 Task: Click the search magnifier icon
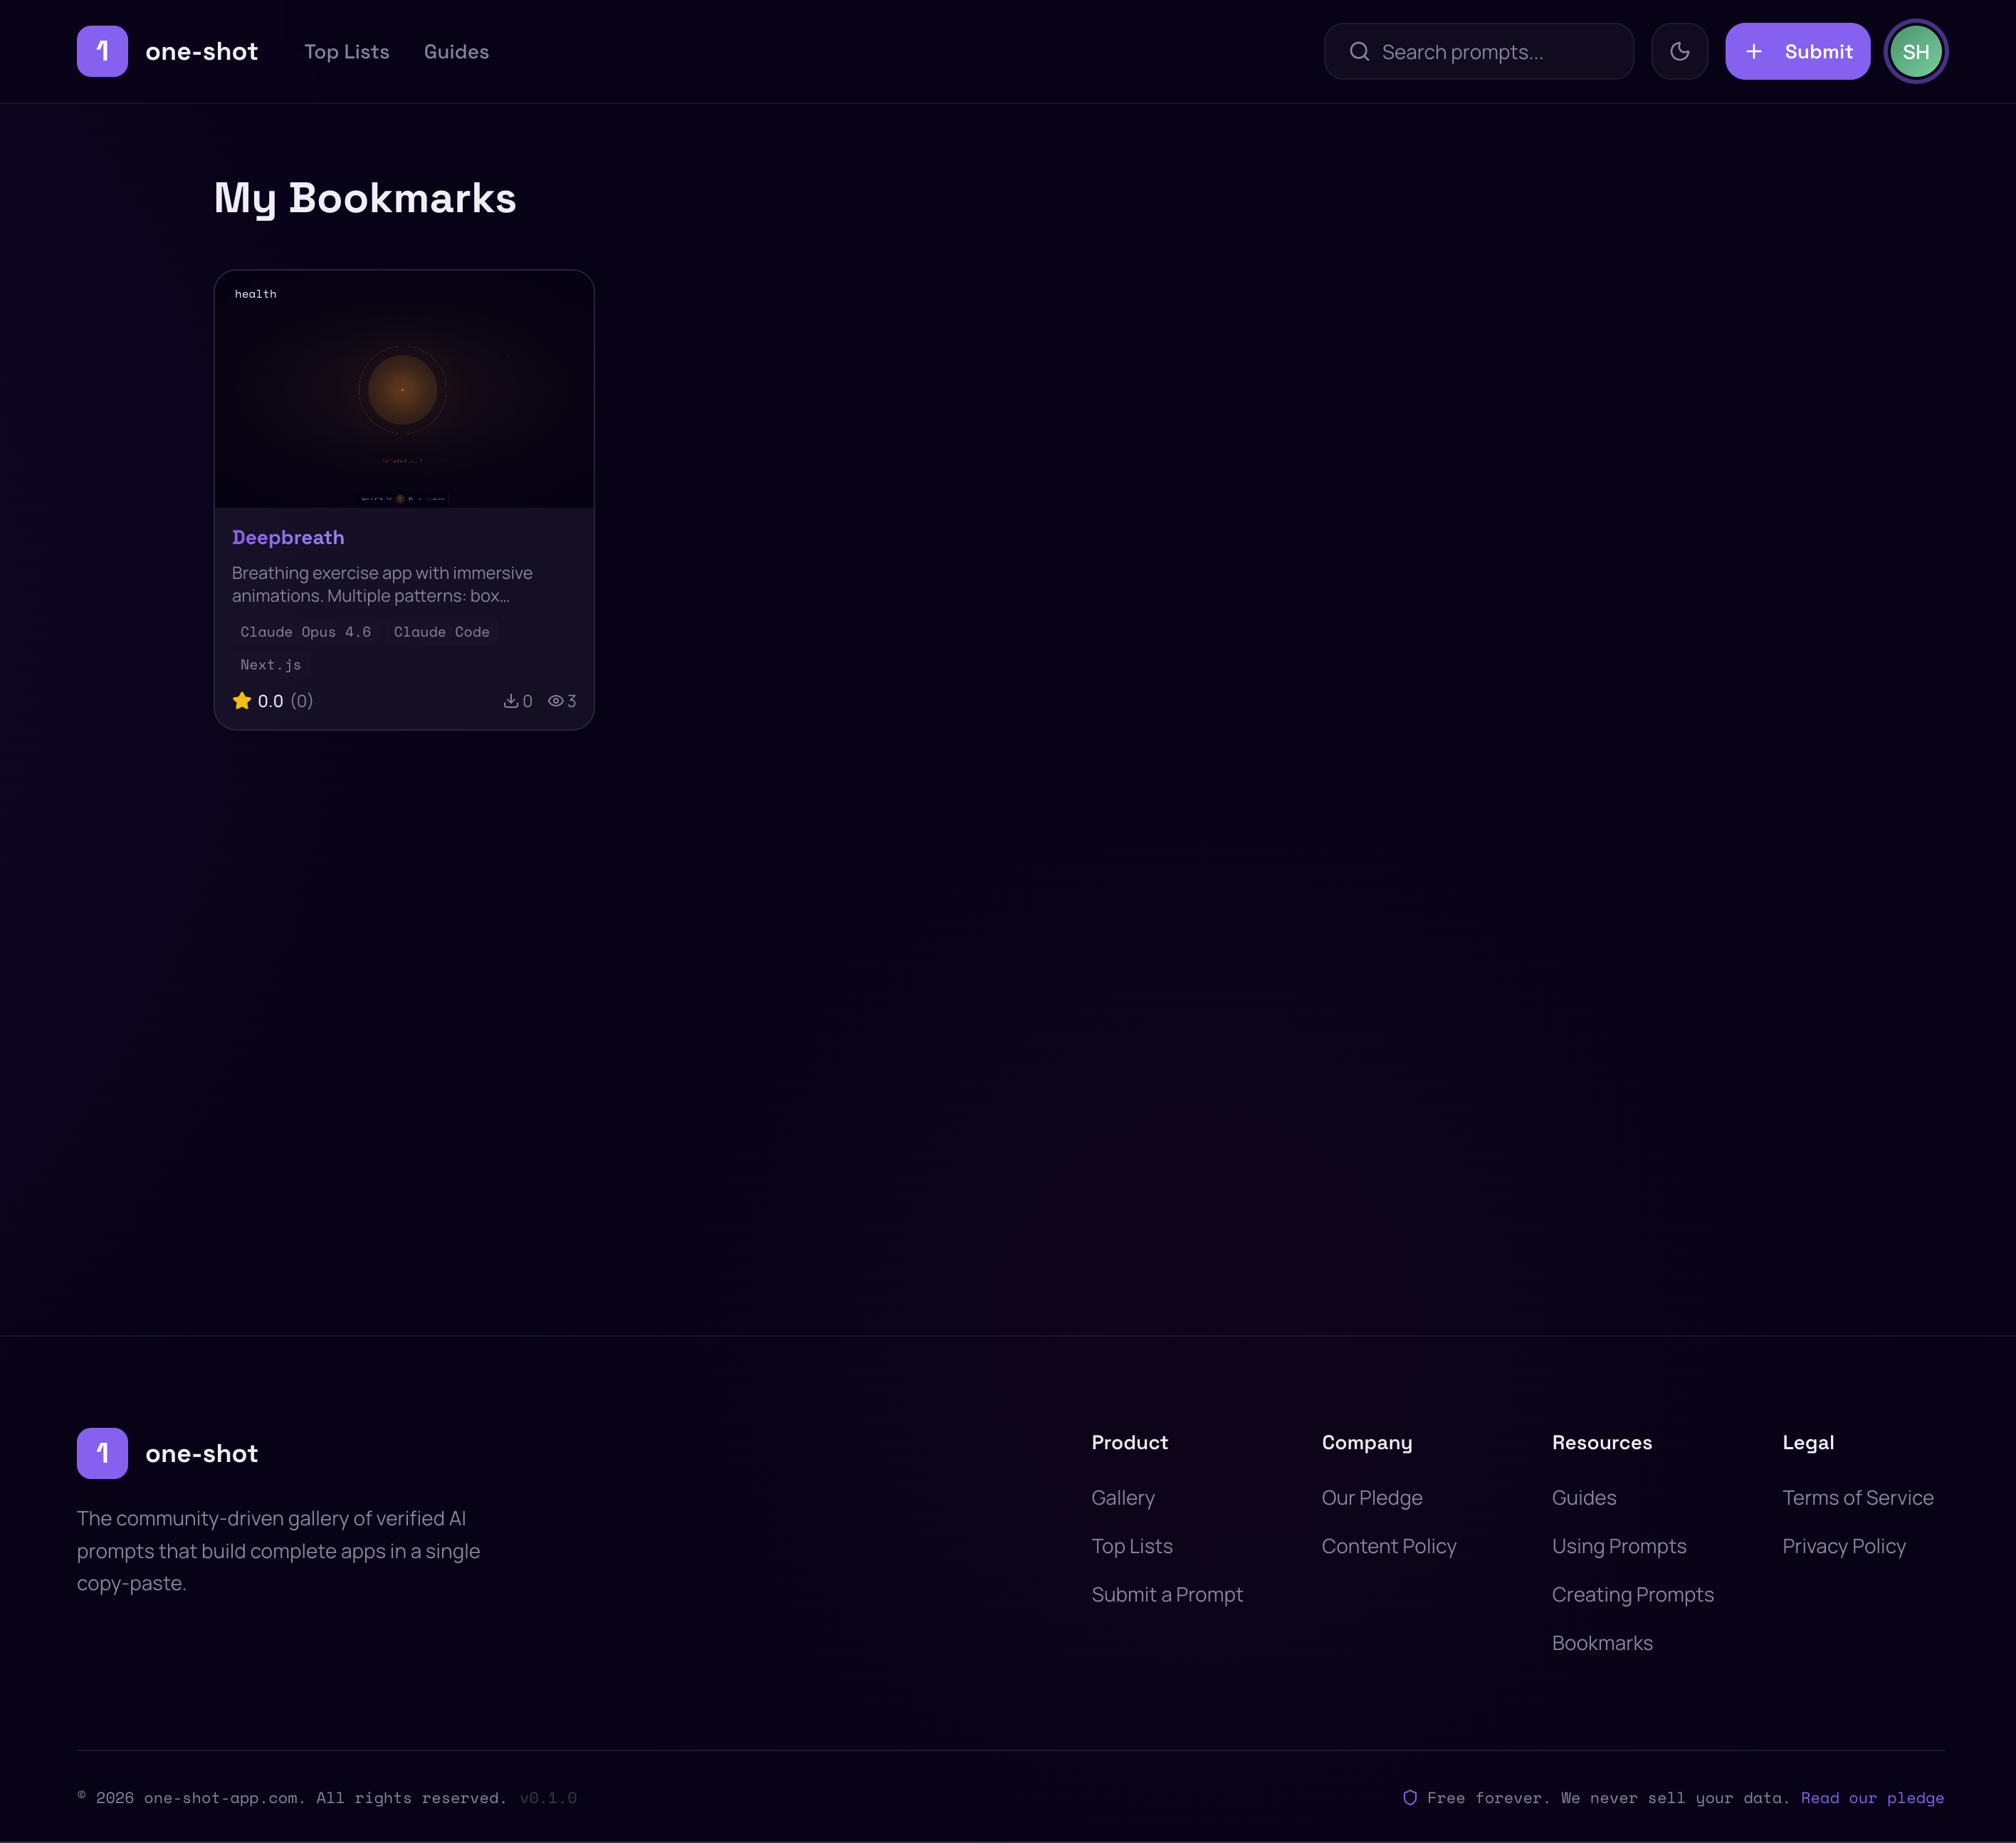pos(1359,51)
